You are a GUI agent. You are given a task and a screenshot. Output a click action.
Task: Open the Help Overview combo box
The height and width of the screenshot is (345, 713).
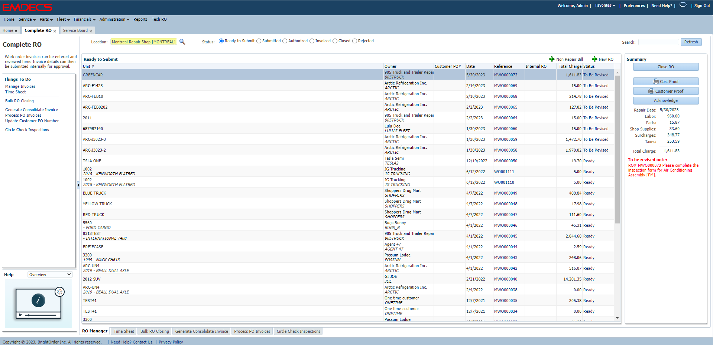(50, 275)
